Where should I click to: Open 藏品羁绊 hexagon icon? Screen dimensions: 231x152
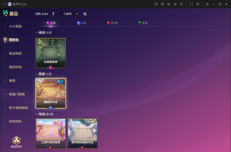tap(16, 140)
